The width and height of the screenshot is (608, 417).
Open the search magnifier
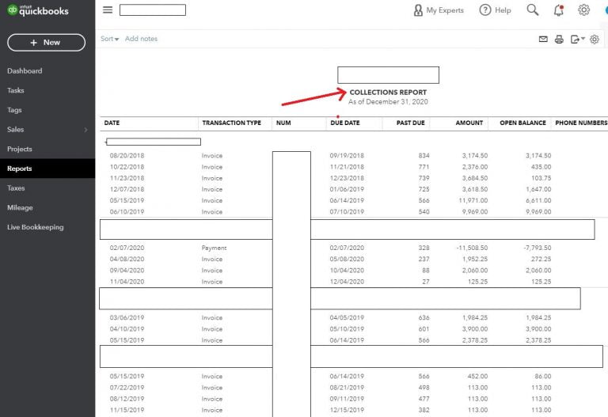coord(533,10)
